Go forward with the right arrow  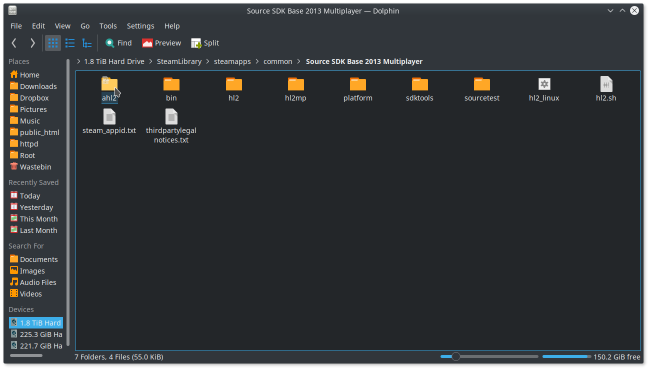(x=32, y=43)
